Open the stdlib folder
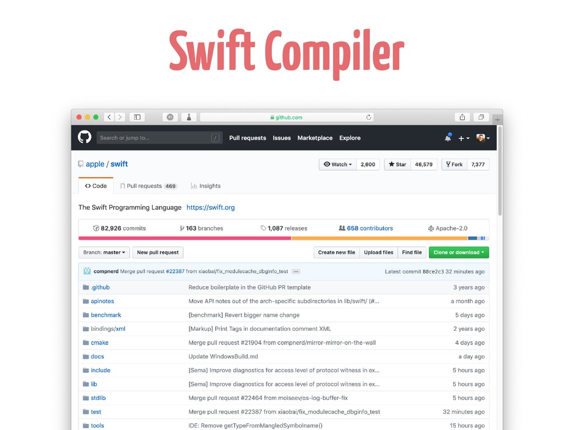This screenshot has width=574, height=430. pos(98,398)
